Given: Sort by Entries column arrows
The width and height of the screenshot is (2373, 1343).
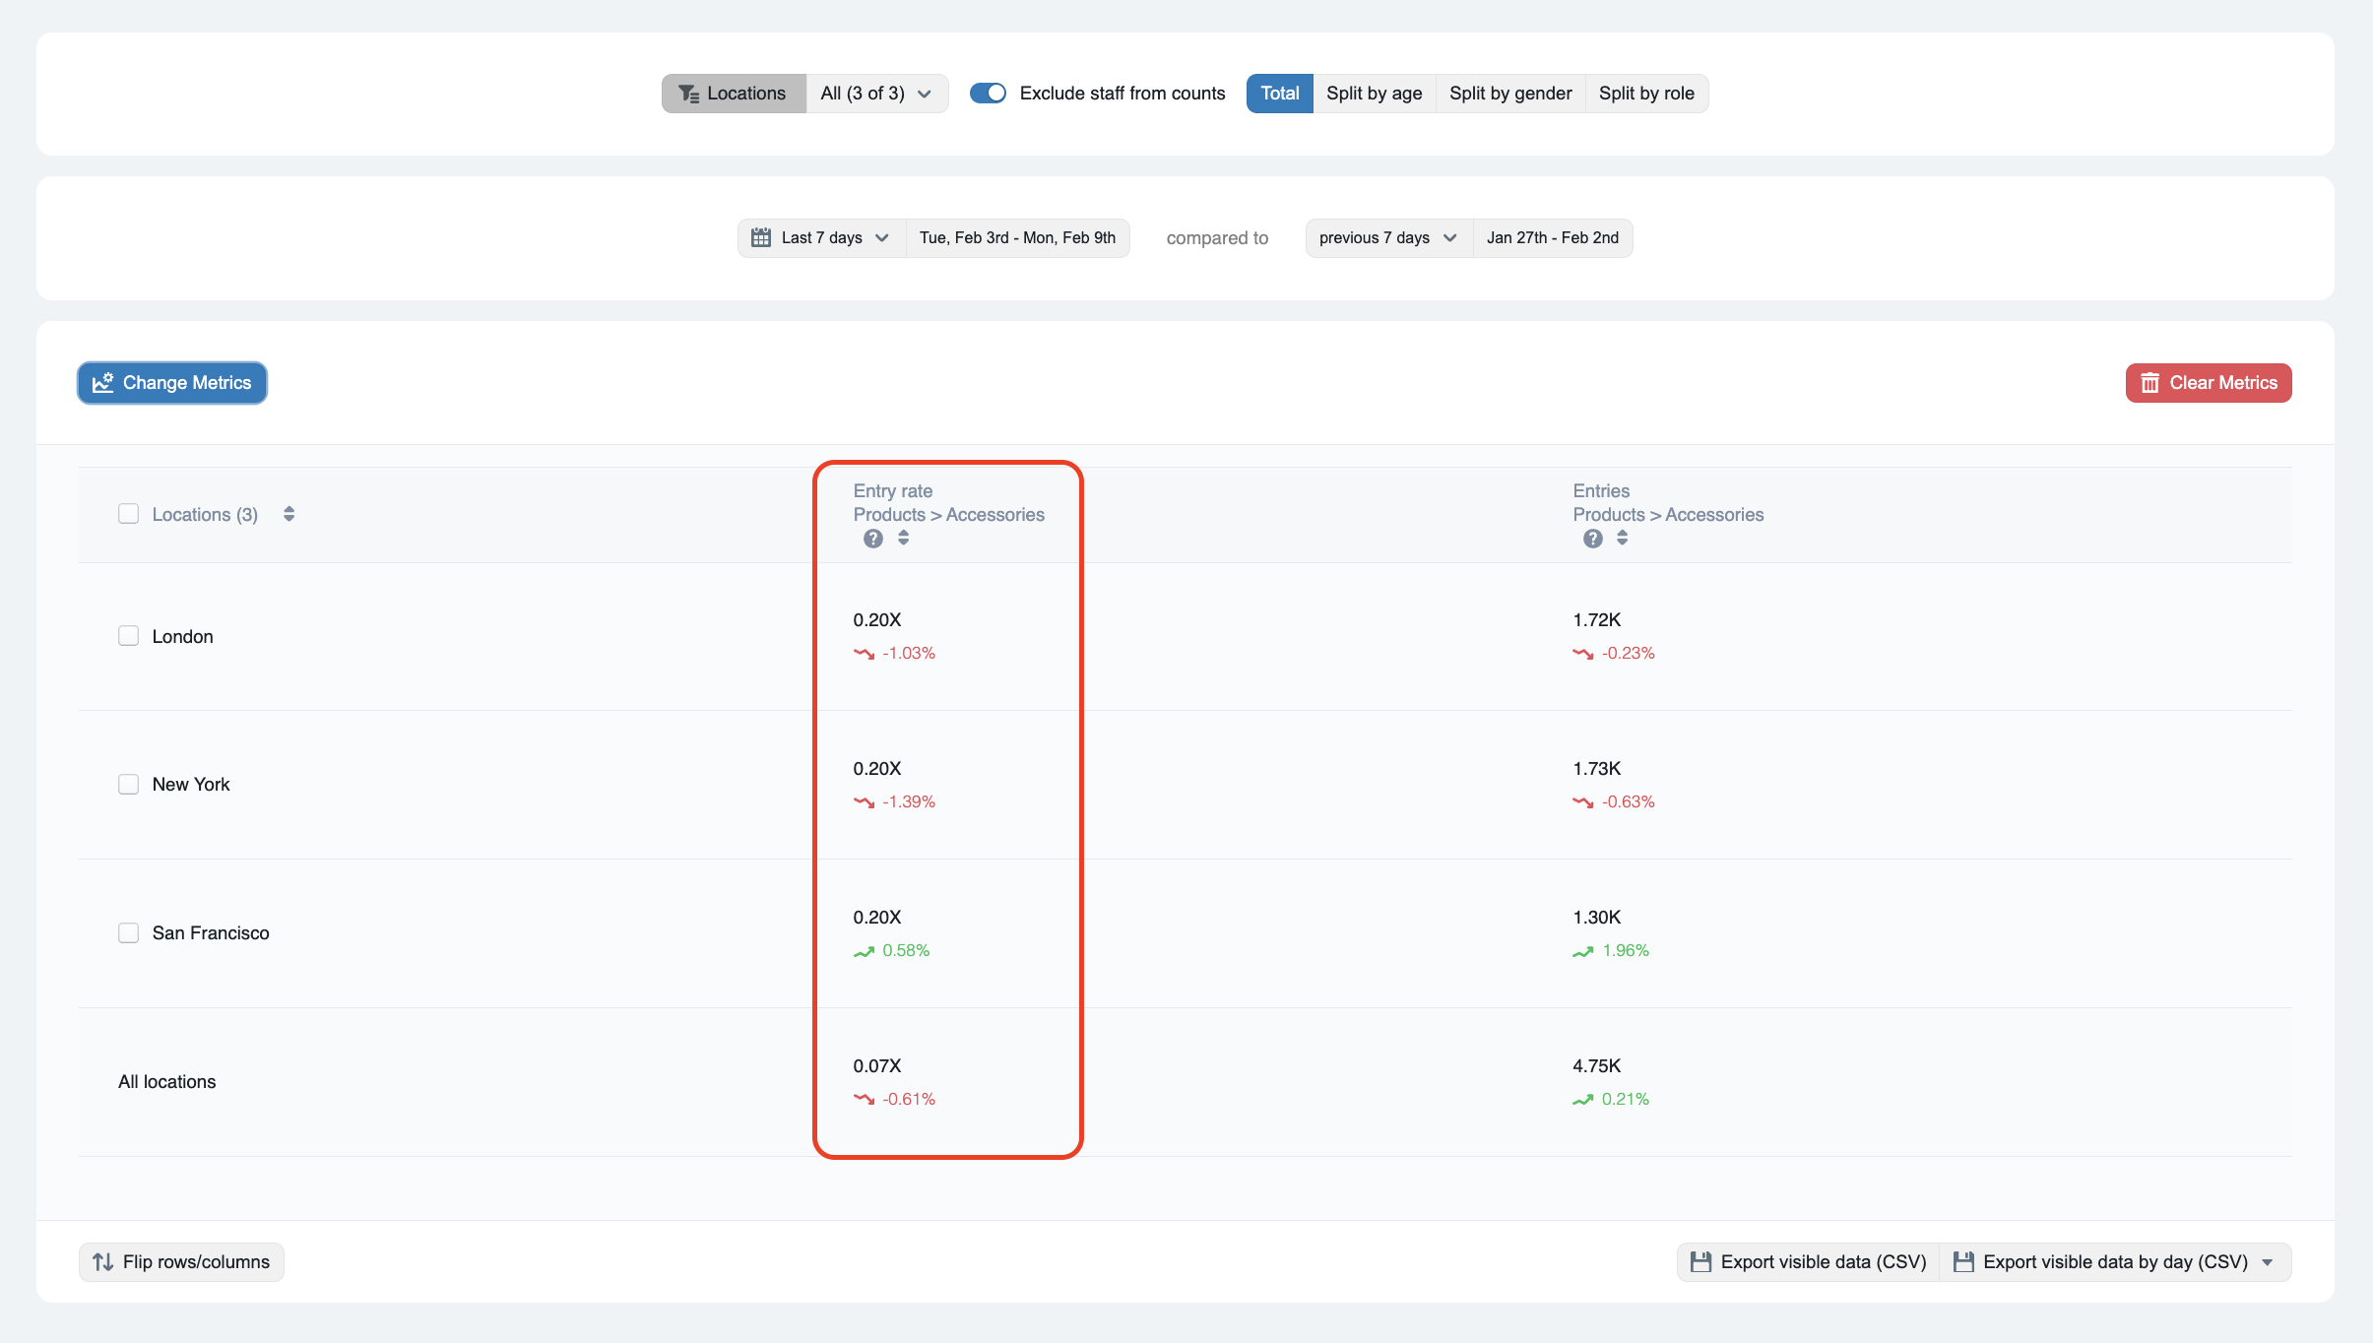Looking at the screenshot, I should click(1622, 538).
